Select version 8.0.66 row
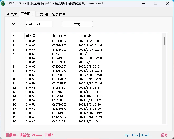Viewport: 174px width, 139px height. tap(86, 41)
